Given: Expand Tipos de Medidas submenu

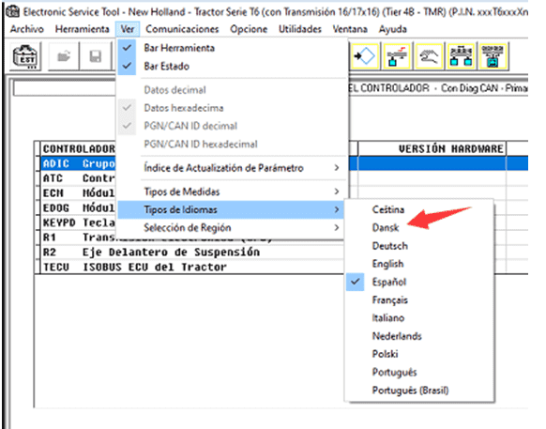Looking at the screenshot, I should 232,192.
